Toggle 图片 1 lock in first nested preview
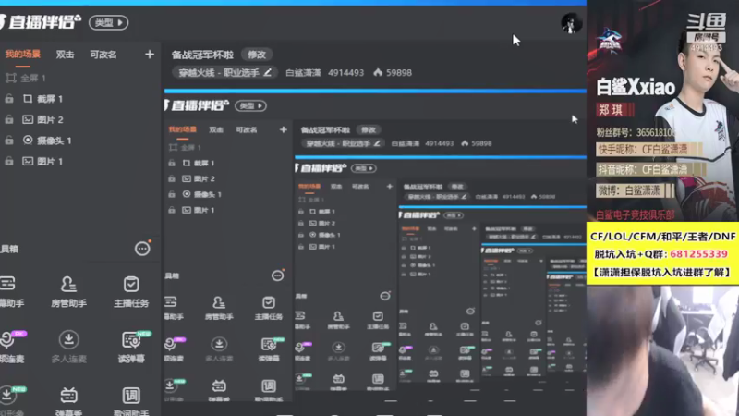The image size is (739, 416). (x=172, y=210)
